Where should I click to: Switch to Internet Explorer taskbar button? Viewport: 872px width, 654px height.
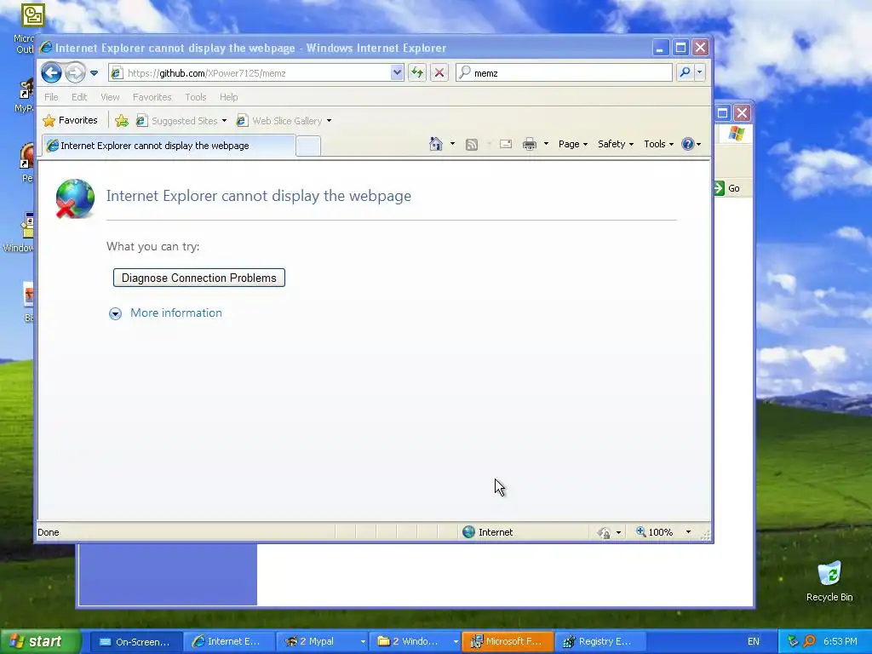tap(228, 641)
